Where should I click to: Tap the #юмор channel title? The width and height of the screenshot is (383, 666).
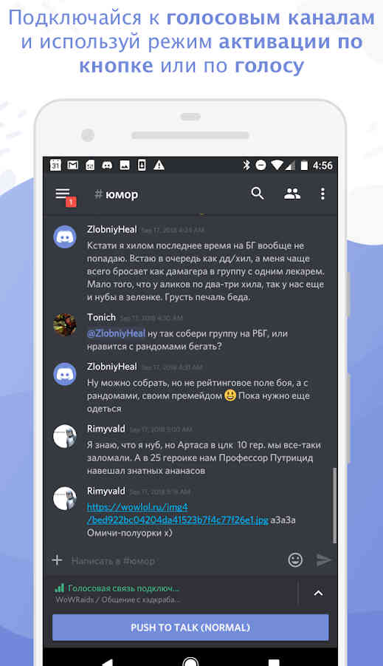pos(116,194)
